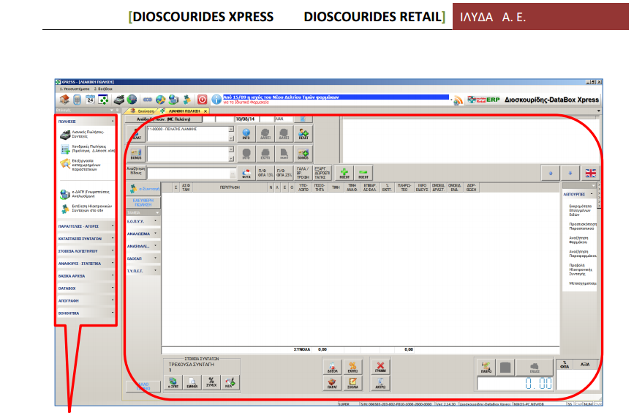Click the Π/Φ ΦΠΑ 23% button
The image size is (634, 413).
click(284, 174)
